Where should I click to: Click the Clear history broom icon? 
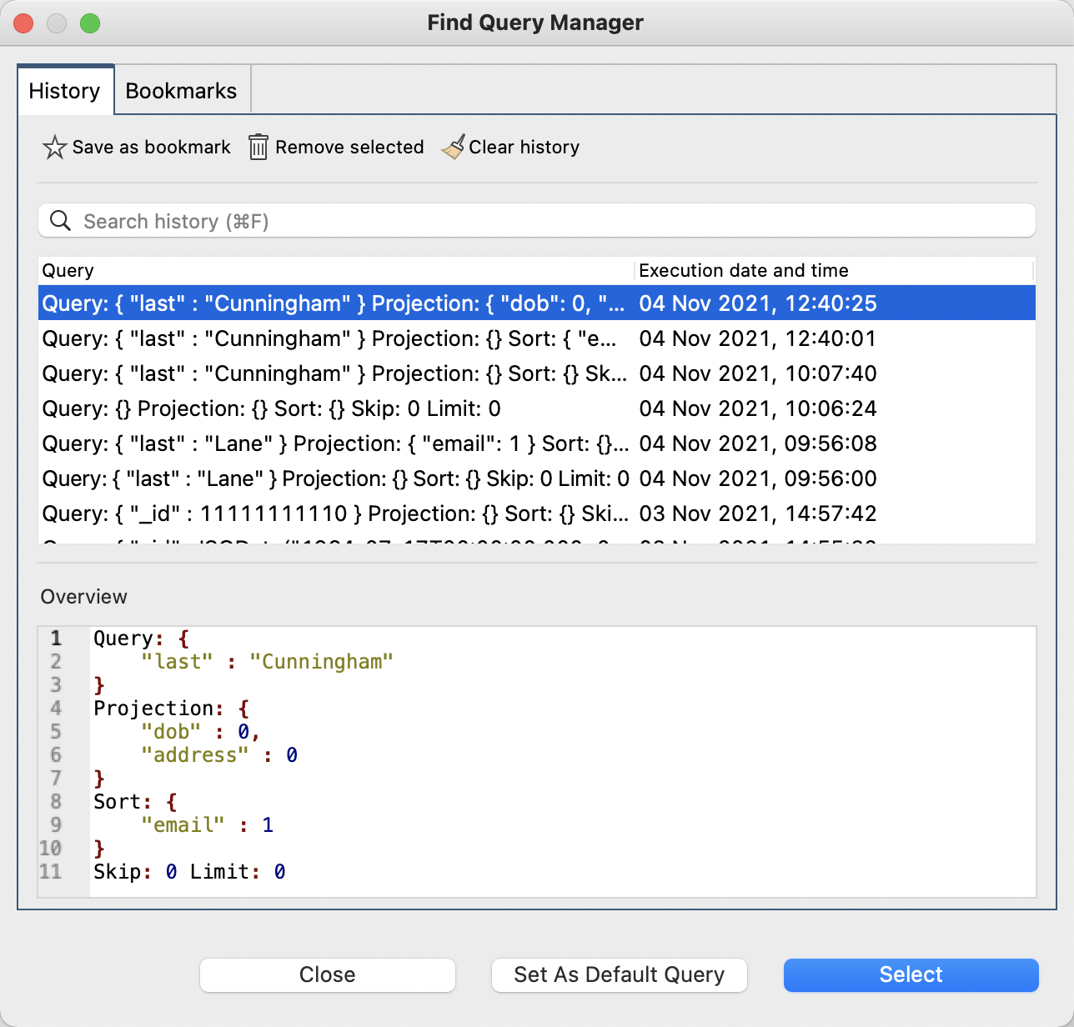453,146
